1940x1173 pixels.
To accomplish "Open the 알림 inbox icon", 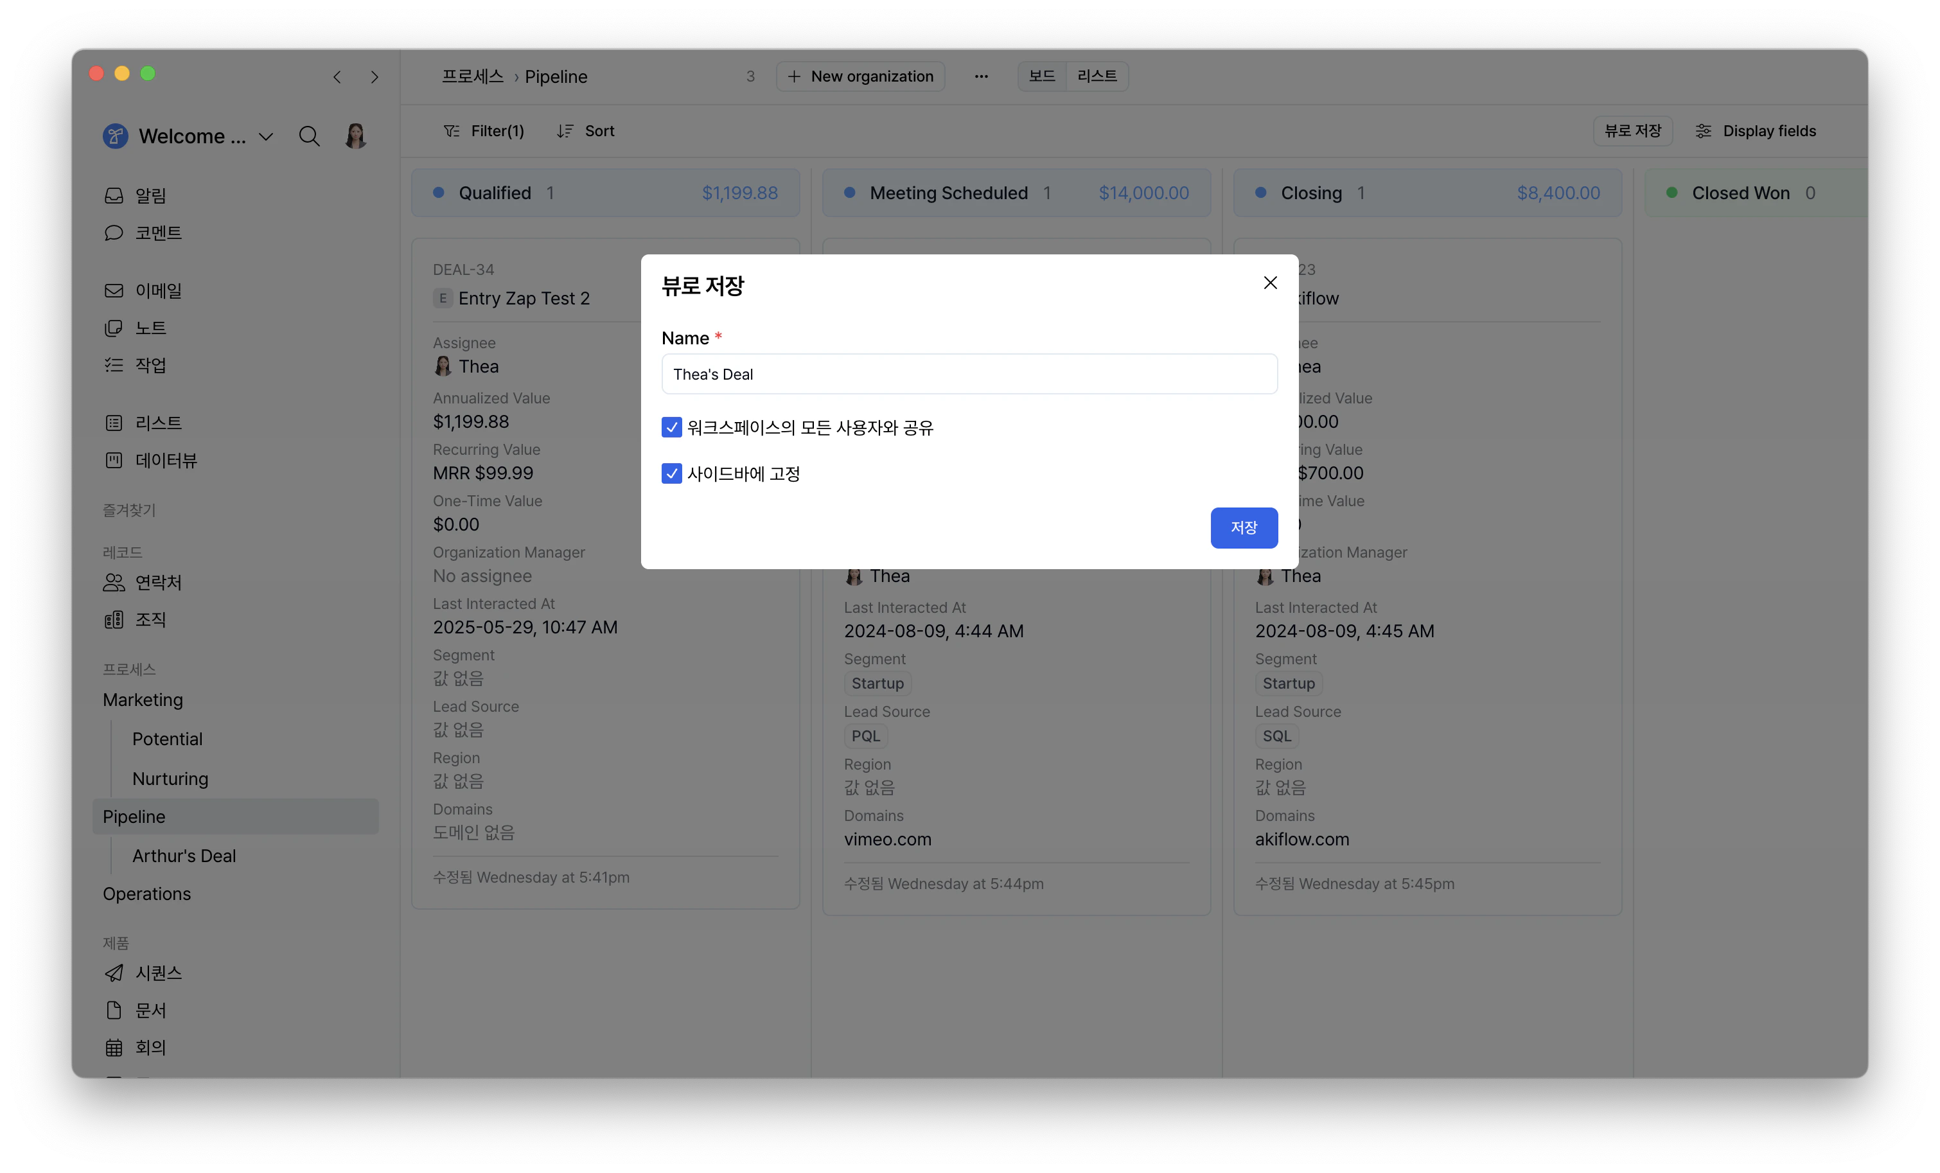I will click(x=114, y=195).
